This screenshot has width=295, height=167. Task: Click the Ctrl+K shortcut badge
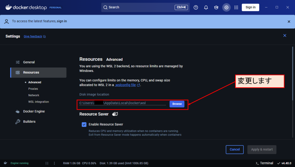[x=181, y=7]
